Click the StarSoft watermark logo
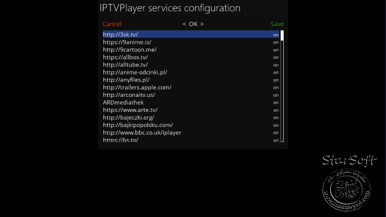 [x=349, y=182]
